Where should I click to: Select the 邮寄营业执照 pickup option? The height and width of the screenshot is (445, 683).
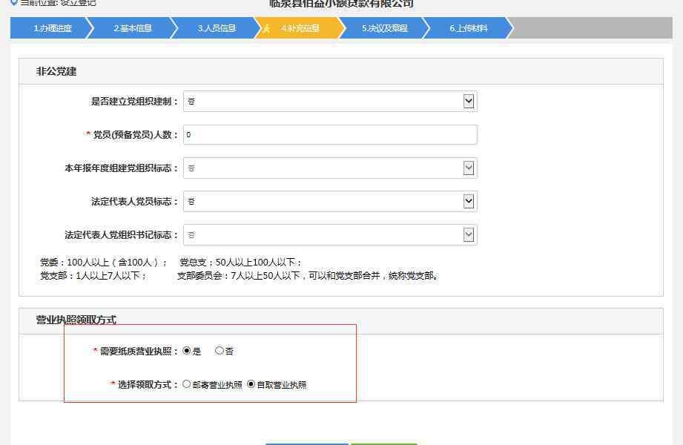click(x=187, y=384)
